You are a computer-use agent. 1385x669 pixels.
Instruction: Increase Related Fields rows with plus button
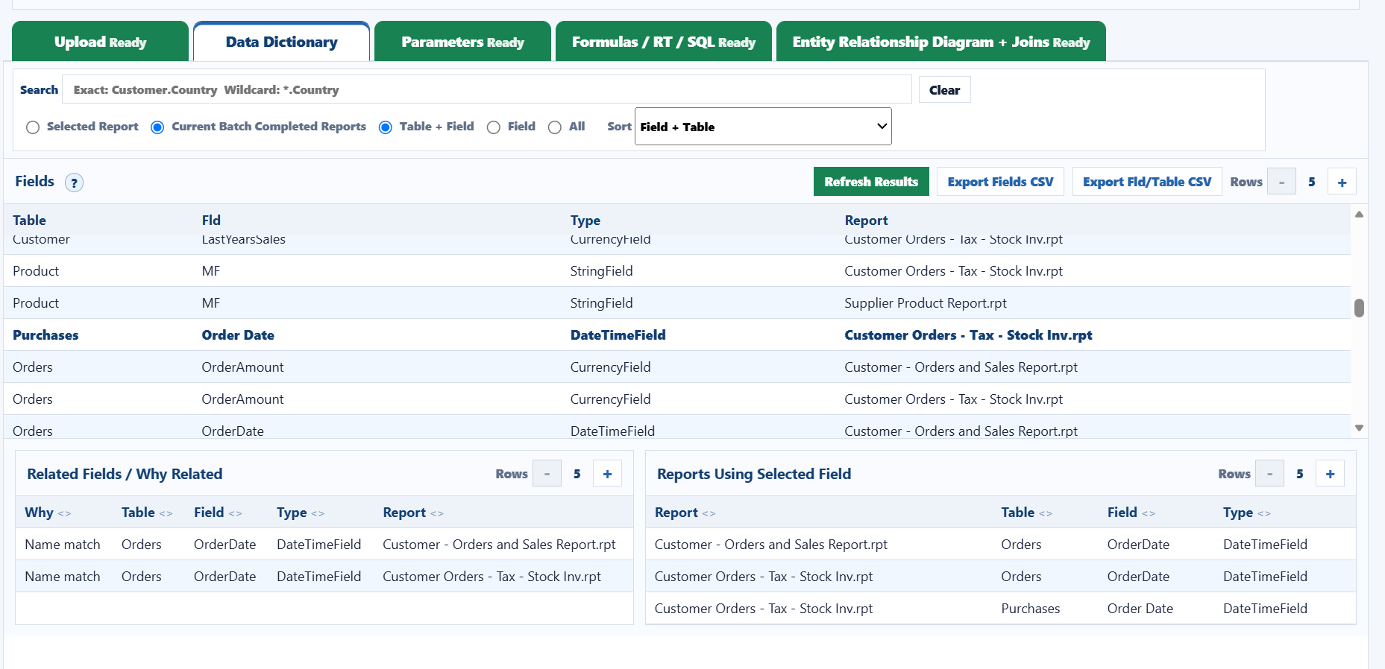607,474
